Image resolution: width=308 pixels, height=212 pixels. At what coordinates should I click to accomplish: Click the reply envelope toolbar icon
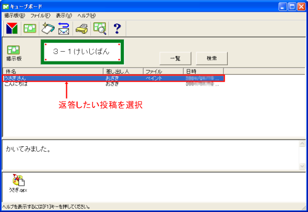64,28
